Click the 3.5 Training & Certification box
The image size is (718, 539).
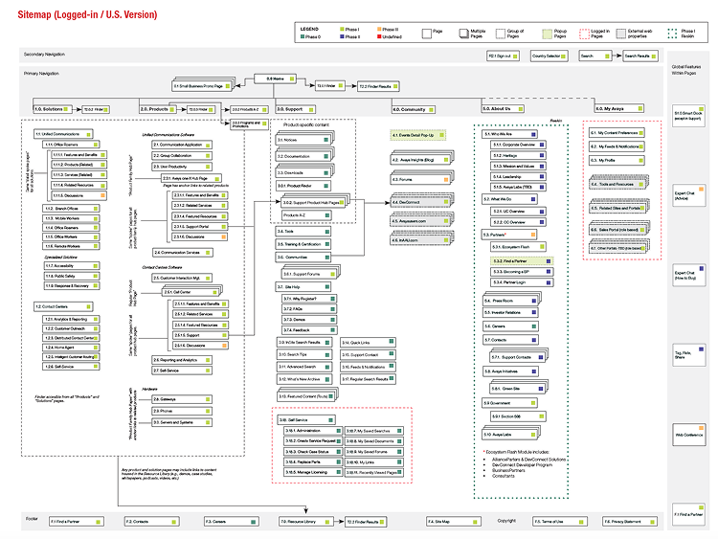(303, 244)
